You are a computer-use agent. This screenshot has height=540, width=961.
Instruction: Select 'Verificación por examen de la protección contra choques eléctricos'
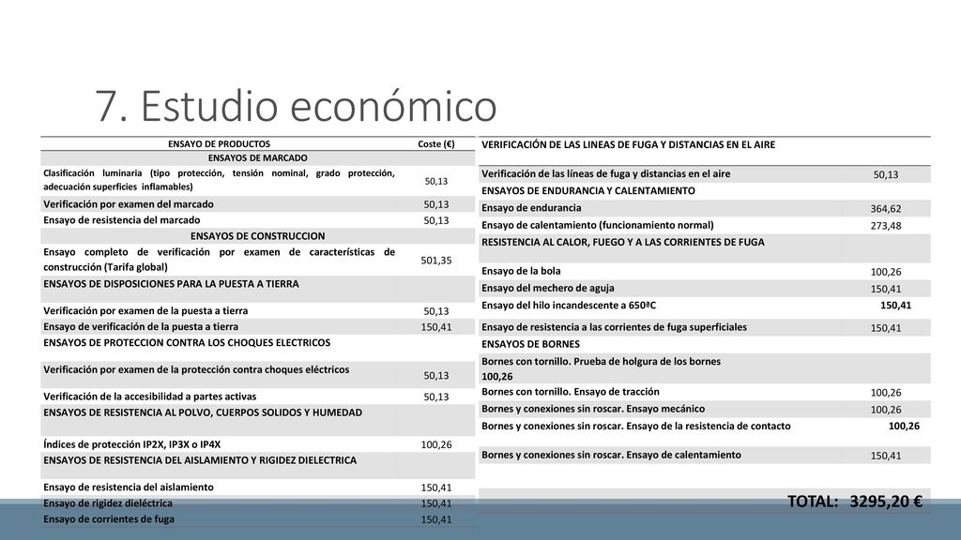[196, 369]
